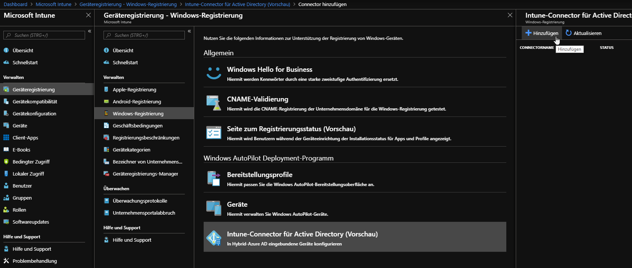The width and height of the screenshot is (632, 268).
Task: Click the Geschäftsbedingungen checklist icon
Action: [x=106, y=125]
